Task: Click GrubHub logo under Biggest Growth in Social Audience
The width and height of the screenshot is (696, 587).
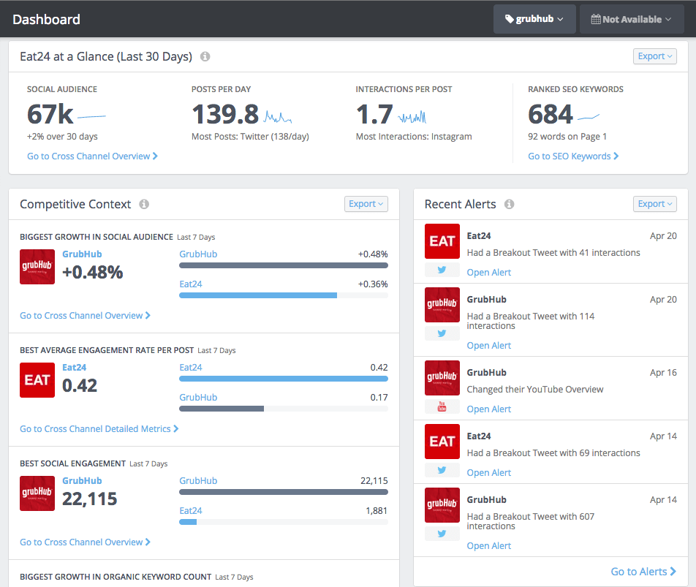Action: [37, 267]
